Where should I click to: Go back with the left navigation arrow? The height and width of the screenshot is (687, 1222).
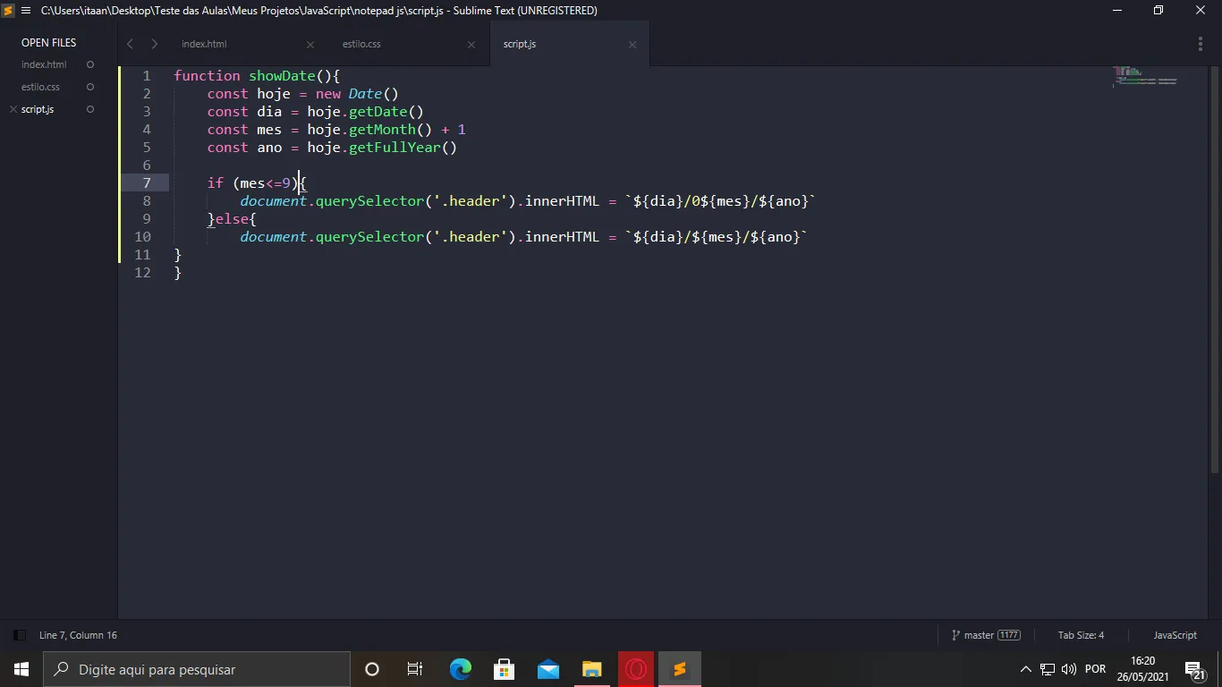tap(130, 44)
